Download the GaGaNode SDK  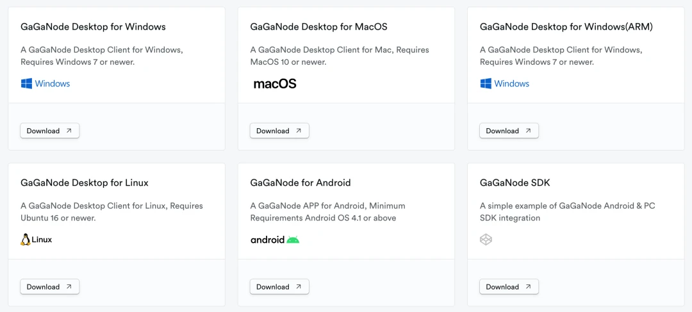pos(509,287)
